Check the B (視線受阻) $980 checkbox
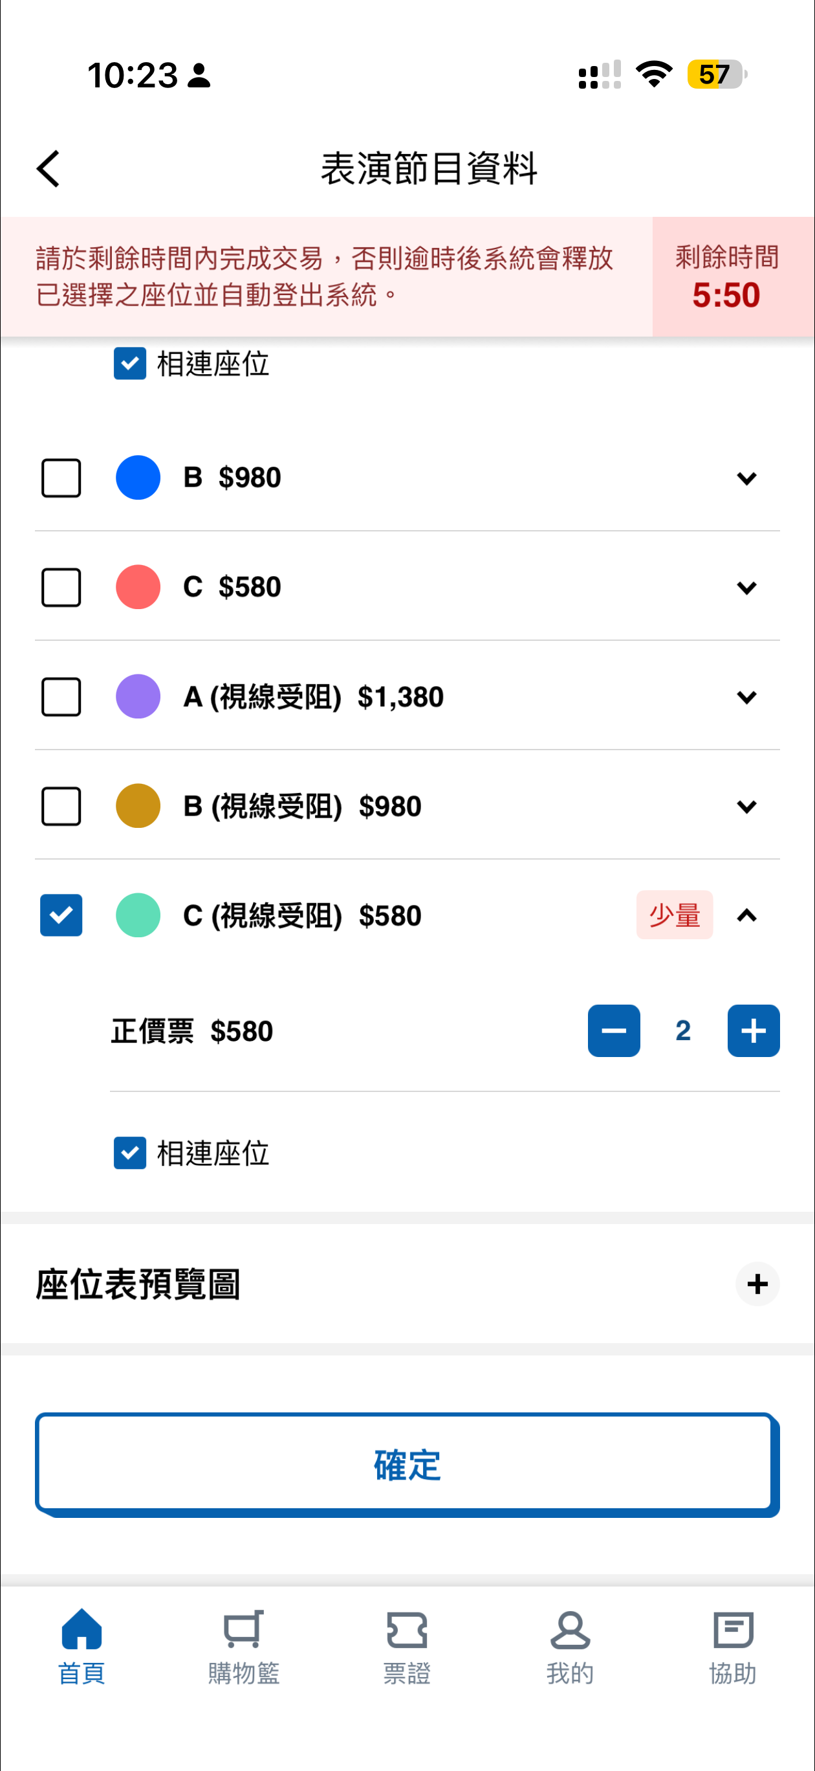This screenshot has height=1771, width=815. point(61,806)
